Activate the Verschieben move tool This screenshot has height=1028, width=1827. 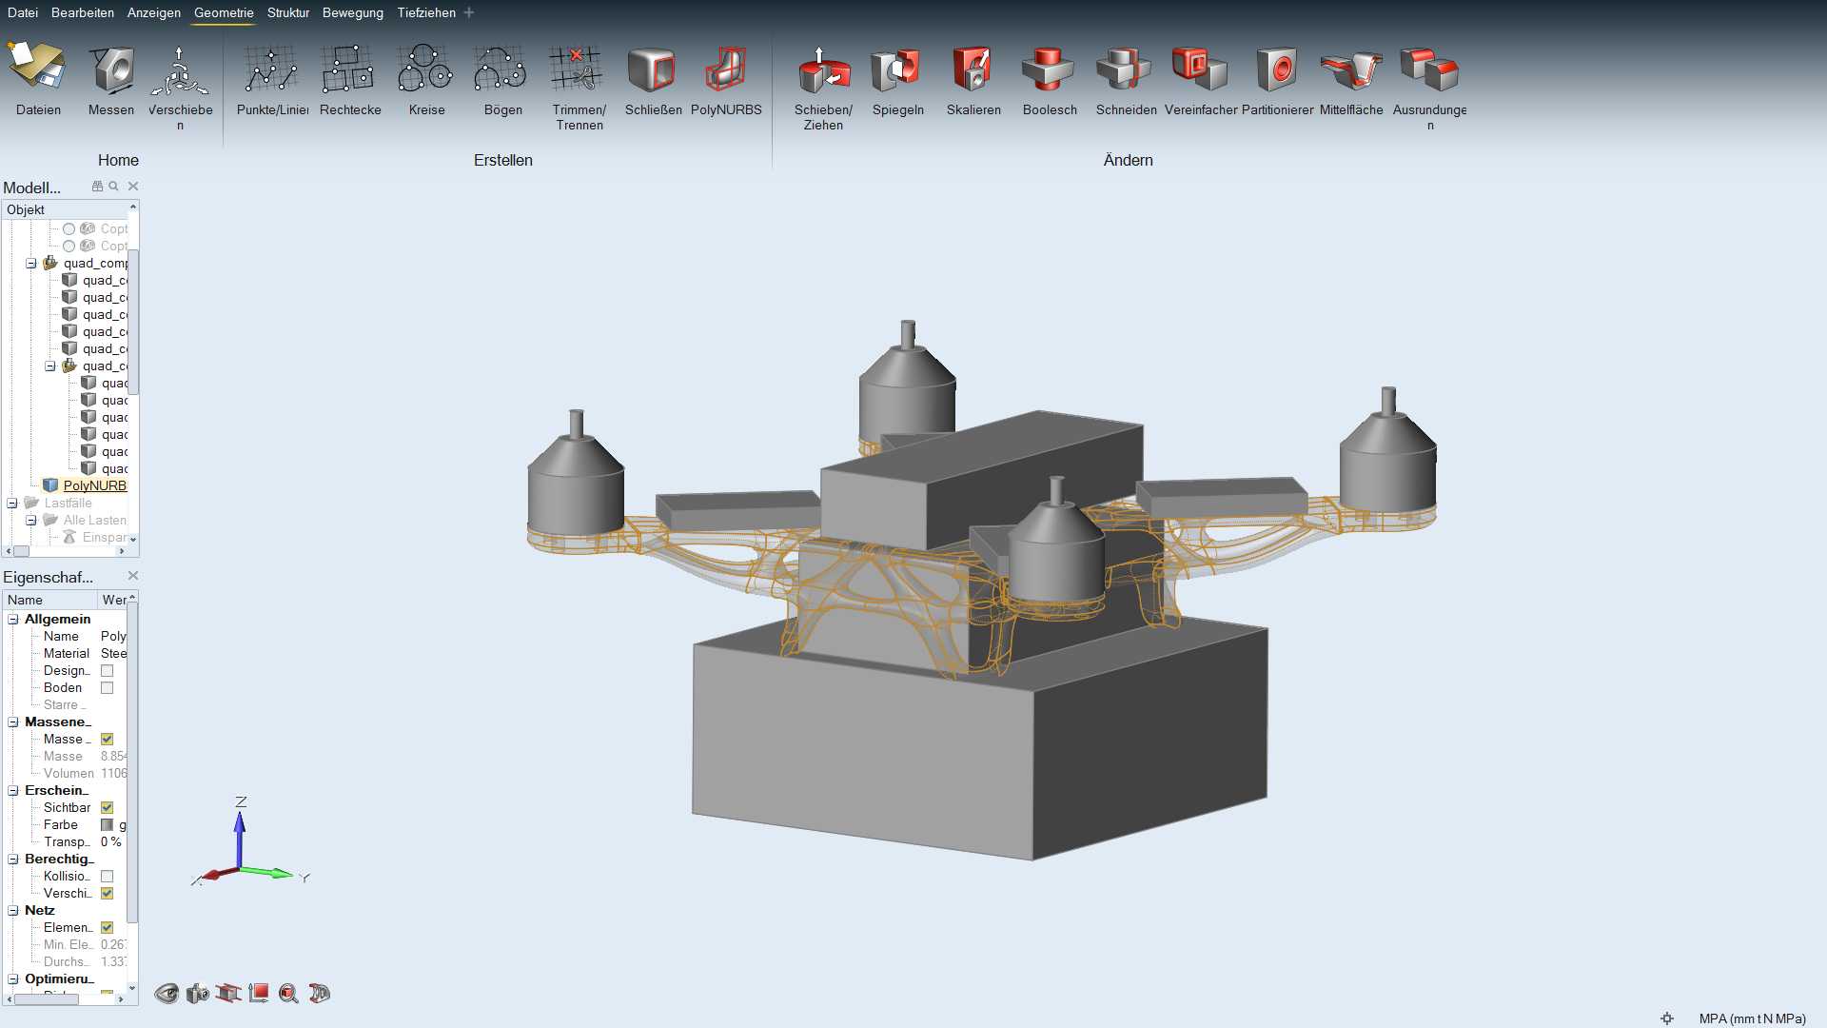(180, 70)
